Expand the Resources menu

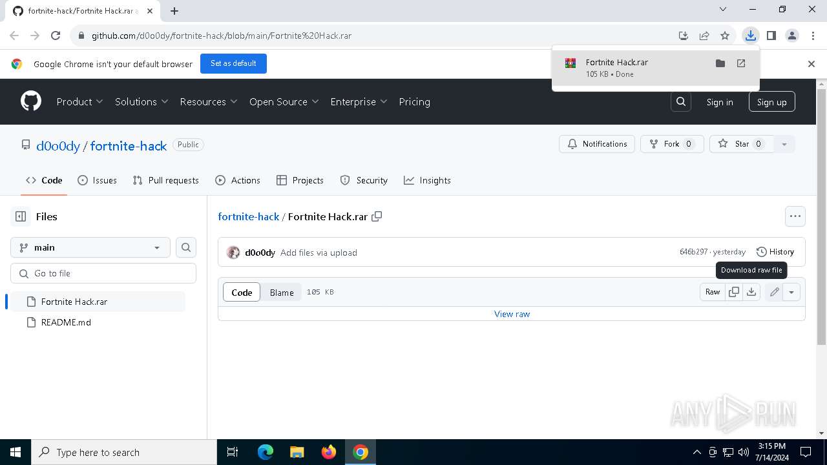click(209, 101)
